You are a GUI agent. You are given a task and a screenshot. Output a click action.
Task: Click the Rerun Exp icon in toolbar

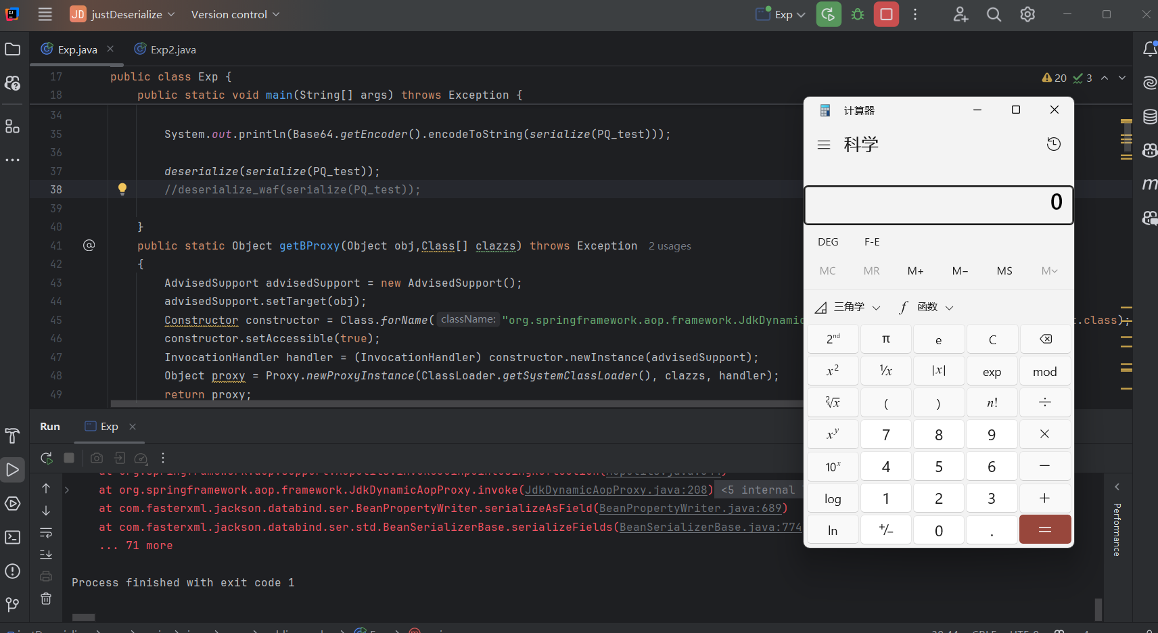pos(829,14)
